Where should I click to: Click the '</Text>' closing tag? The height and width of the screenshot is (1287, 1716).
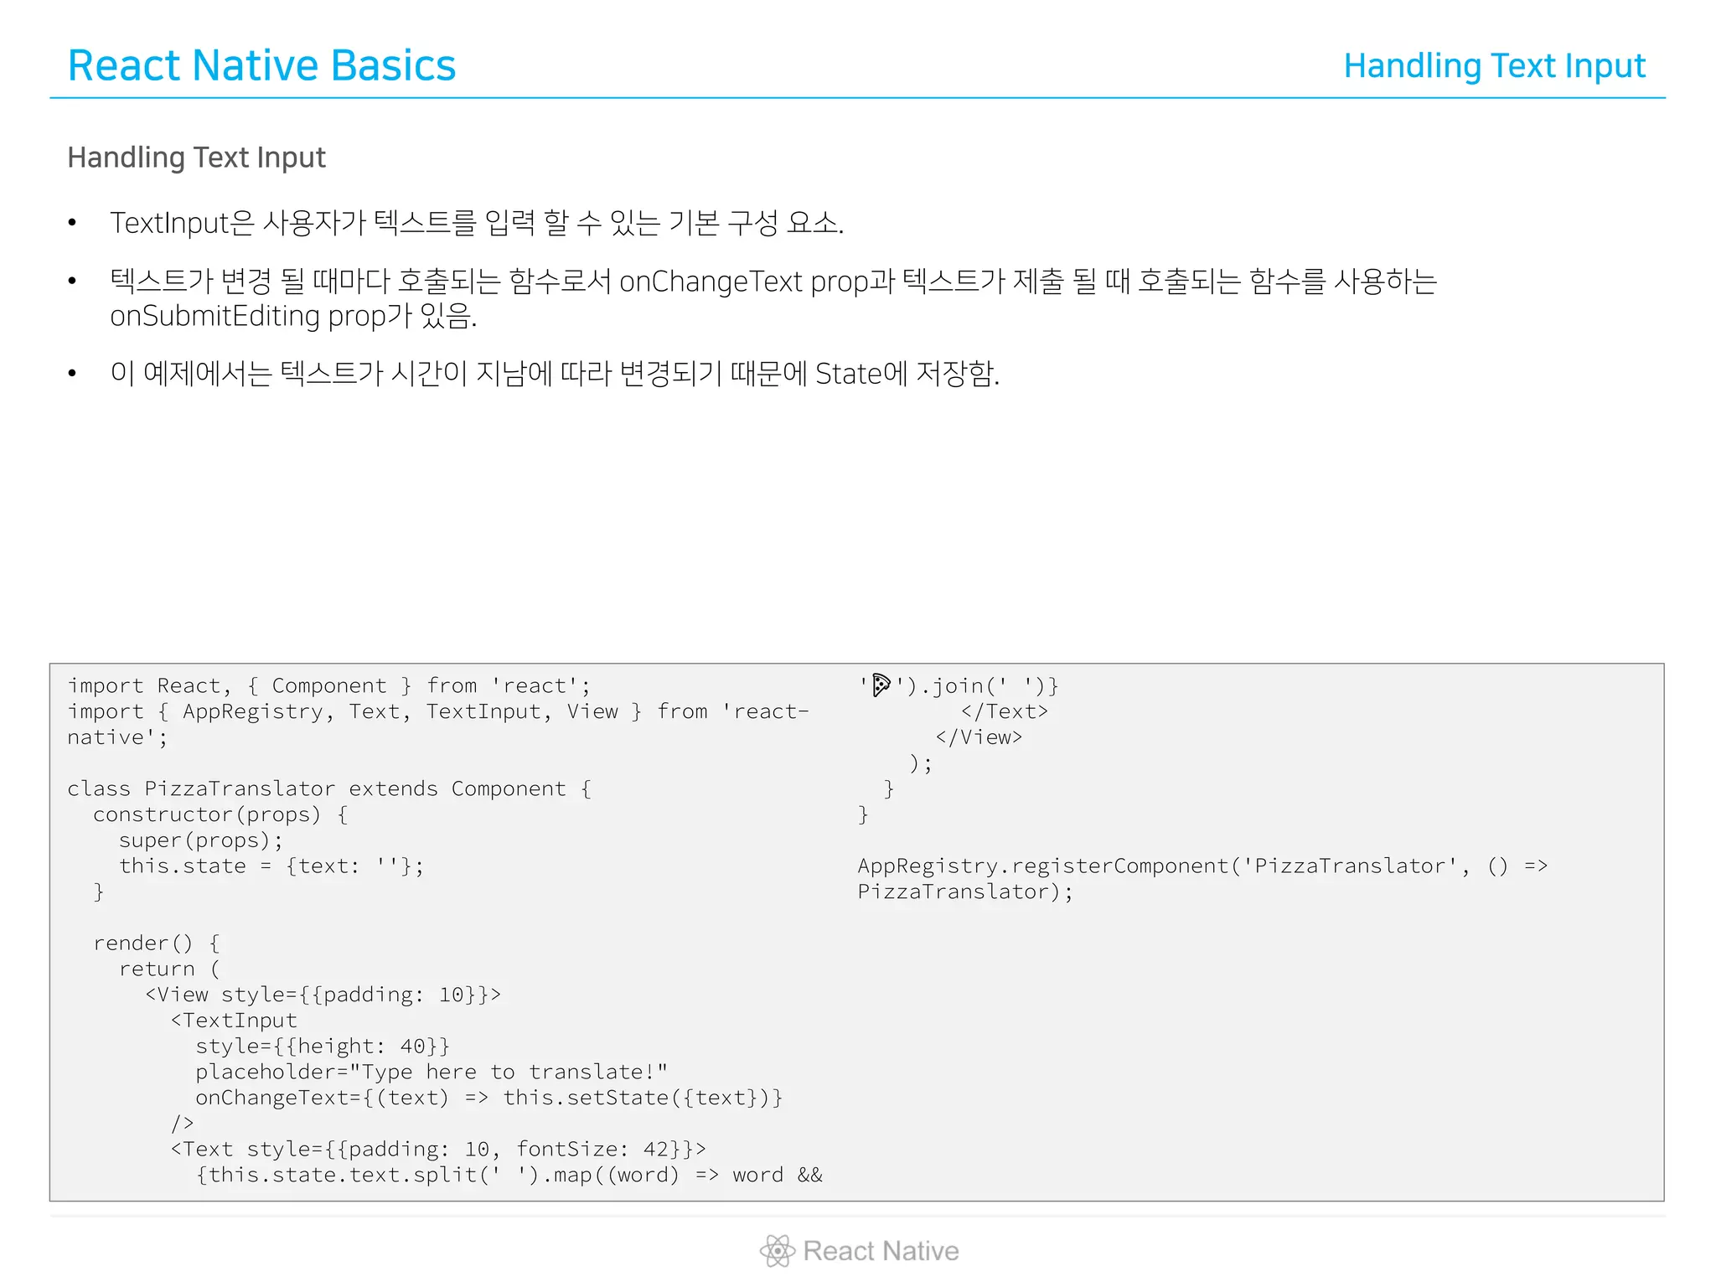coord(1005,712)
